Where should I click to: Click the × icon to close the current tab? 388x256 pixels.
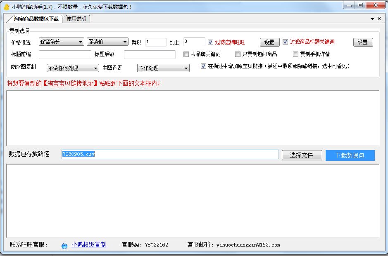pos(378,19)
